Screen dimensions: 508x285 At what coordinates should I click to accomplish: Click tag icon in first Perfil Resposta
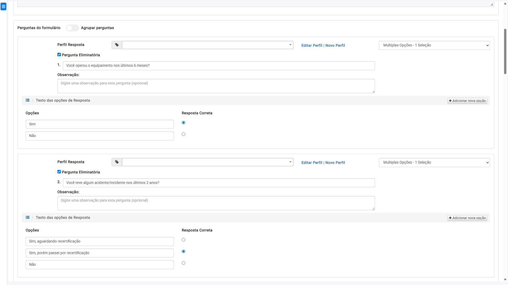pyautogui.click(x=117, y=45)
